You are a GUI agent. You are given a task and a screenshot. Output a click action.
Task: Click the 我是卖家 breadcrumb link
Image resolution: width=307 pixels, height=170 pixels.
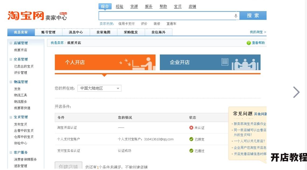click(57, 43)
